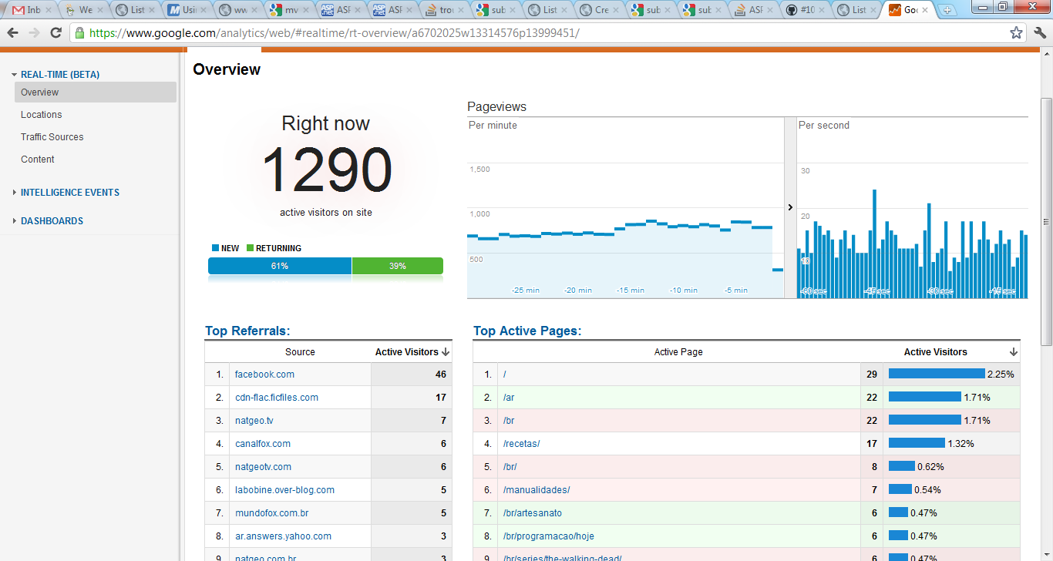Open the natgeo.tv referral source
This screenshot has width=1053, height=561.
[254, 421]
